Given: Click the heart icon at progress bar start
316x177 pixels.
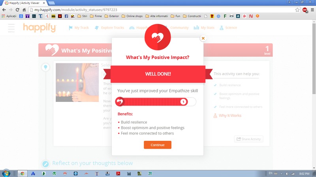Looking at the screenshot, I should (x=120, y=102).
